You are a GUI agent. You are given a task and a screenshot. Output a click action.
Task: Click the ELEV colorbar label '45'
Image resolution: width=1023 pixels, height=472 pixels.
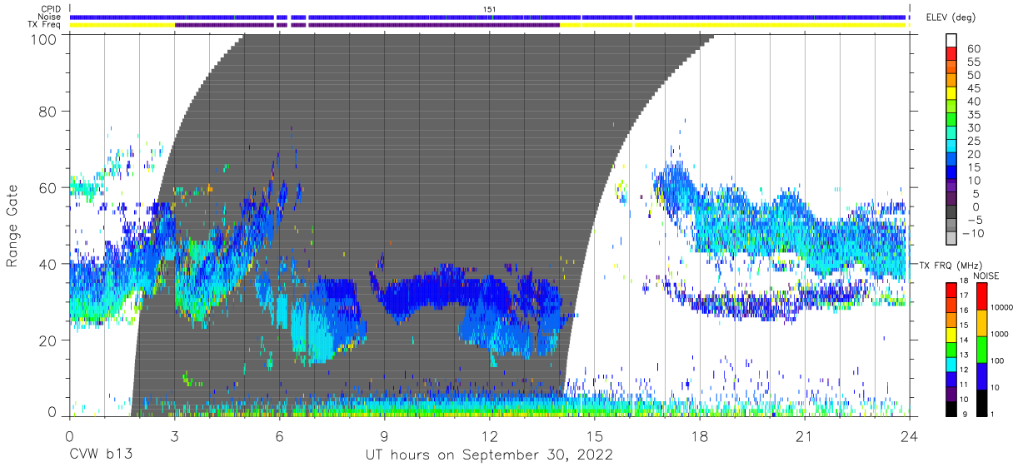coord(973,88)
